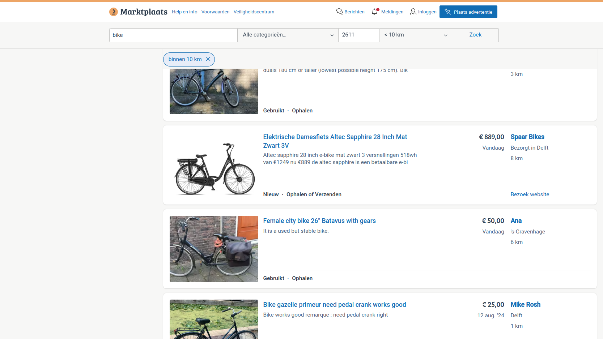The width and height of the screenshot is (603, 339).
Task: Click the € 25,00 price text
Action: [x=493, y=305]
